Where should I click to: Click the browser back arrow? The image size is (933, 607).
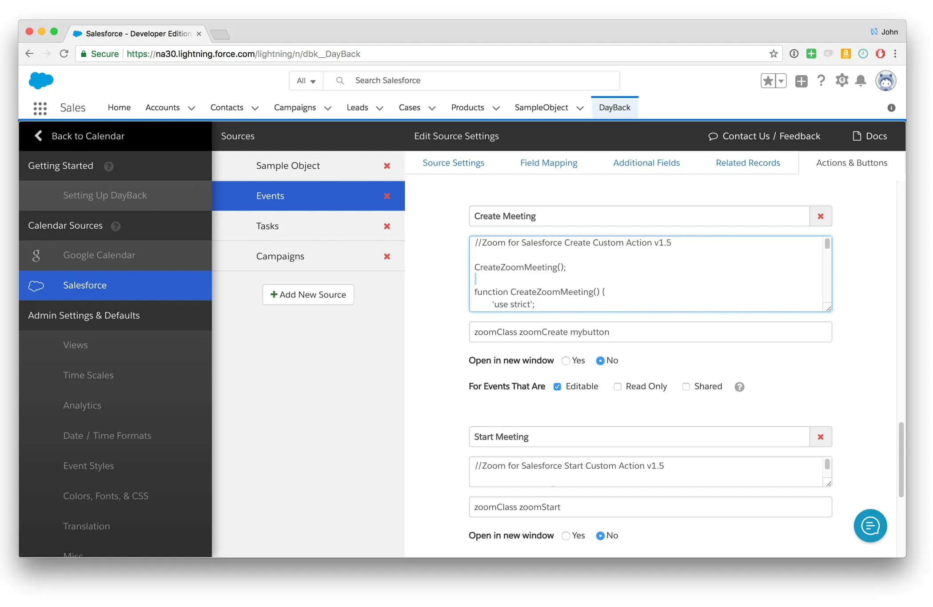[x=29, y=54]
